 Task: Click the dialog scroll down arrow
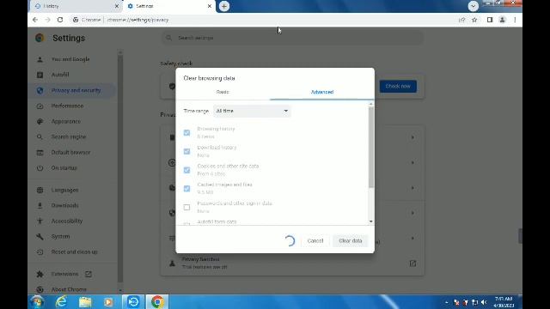coord(371,221)
